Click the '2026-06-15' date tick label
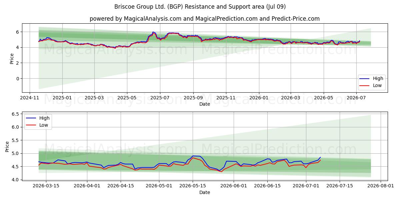400x200 pixels. pos(267,186)
